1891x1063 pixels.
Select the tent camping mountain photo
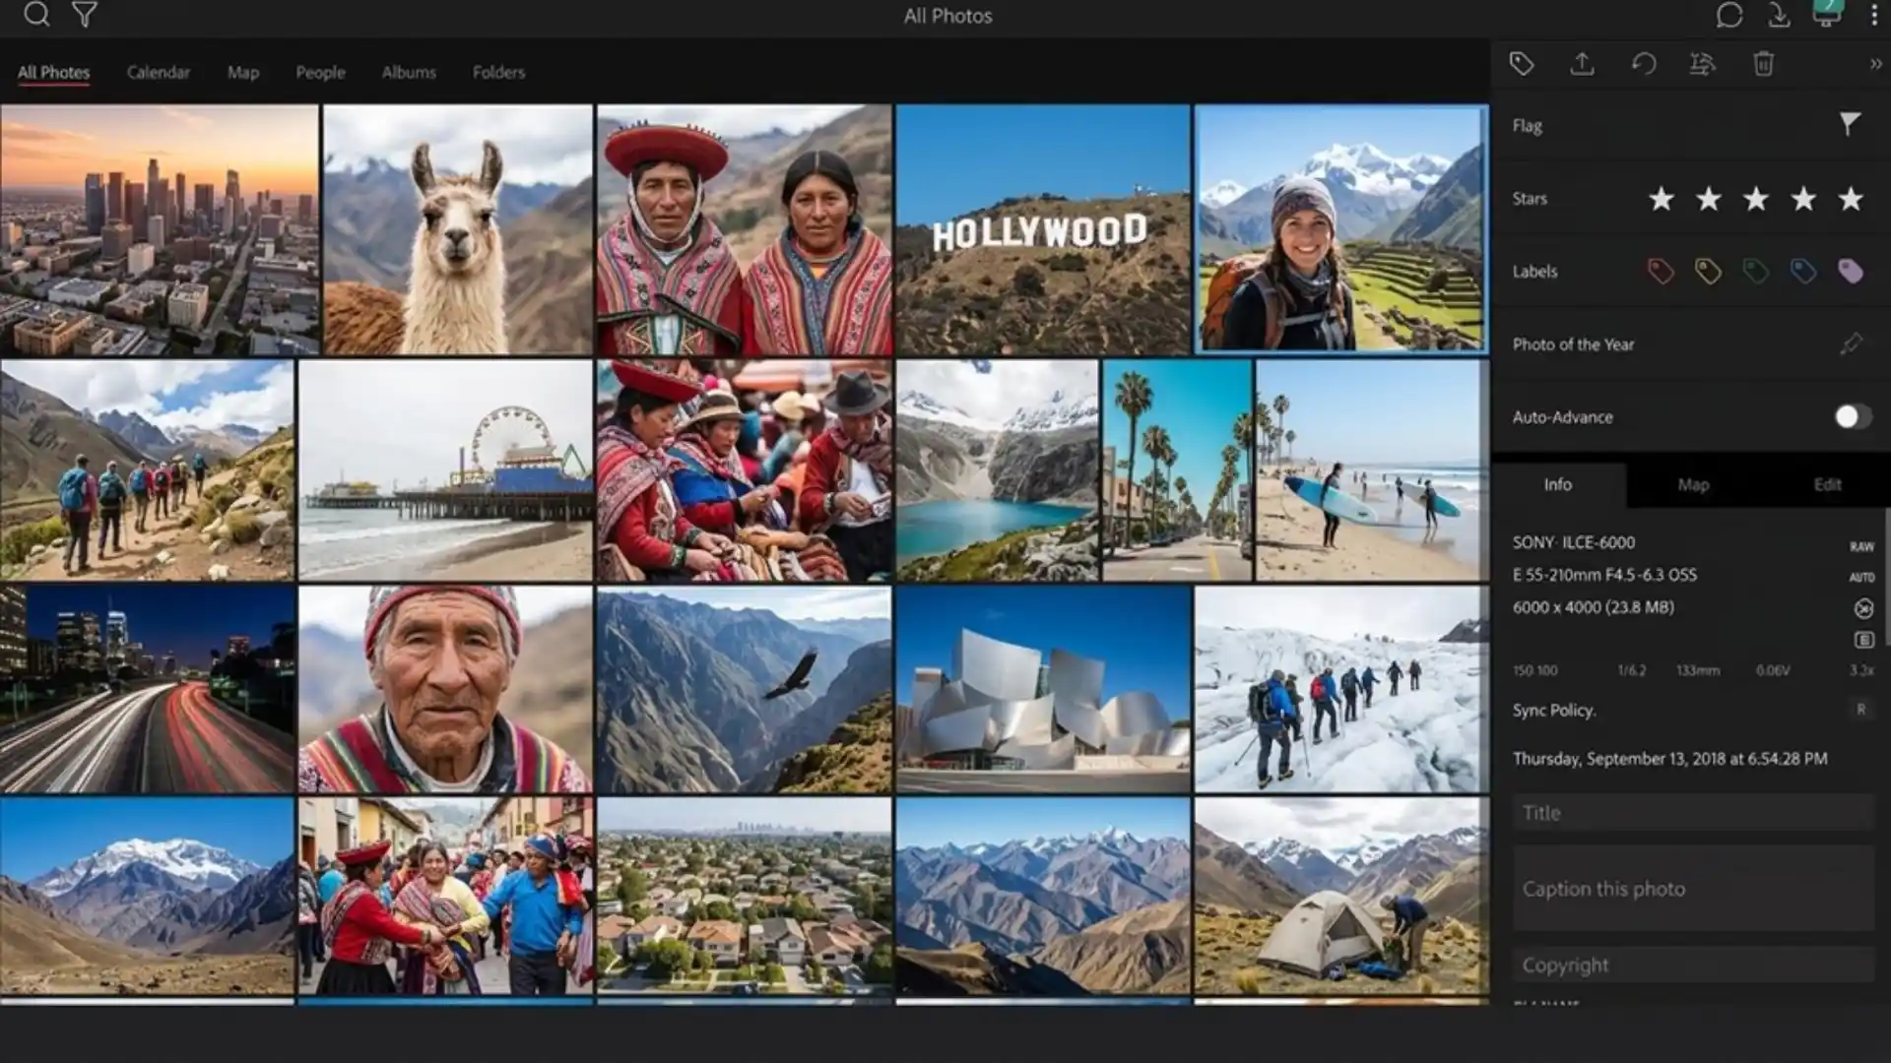click(1340, 896)
